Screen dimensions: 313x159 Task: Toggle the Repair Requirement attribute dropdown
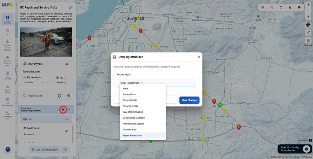pyautogui.click(x=156, y=83)
